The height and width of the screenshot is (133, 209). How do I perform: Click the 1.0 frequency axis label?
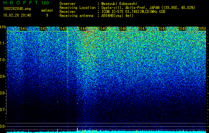(3, 60)
